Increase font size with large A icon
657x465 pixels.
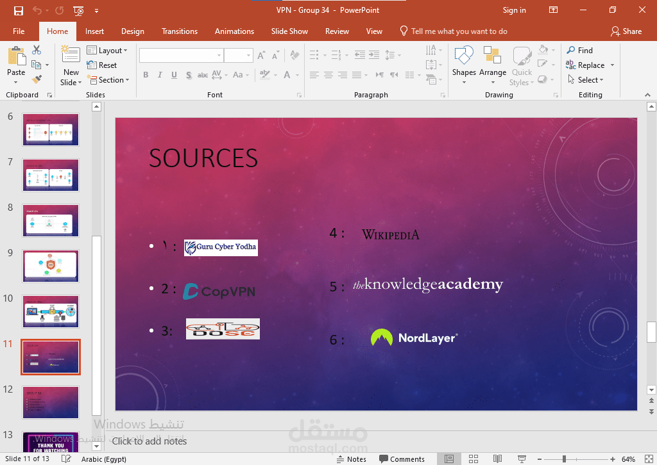tap(262, 55)
